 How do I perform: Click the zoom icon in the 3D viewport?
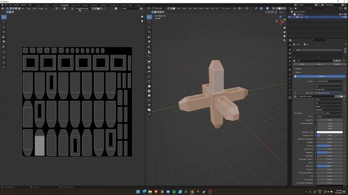(x=284, y=28)
